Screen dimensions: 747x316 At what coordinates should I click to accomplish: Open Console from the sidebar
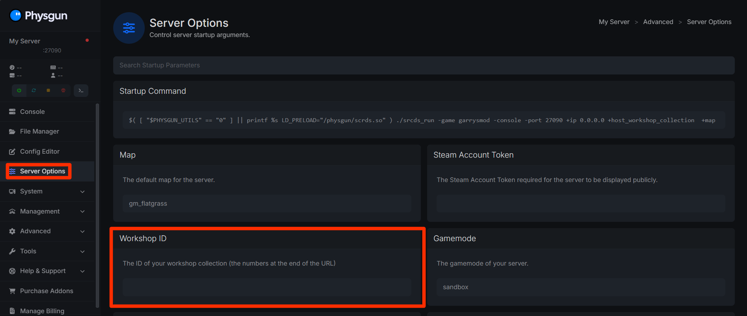32,112
